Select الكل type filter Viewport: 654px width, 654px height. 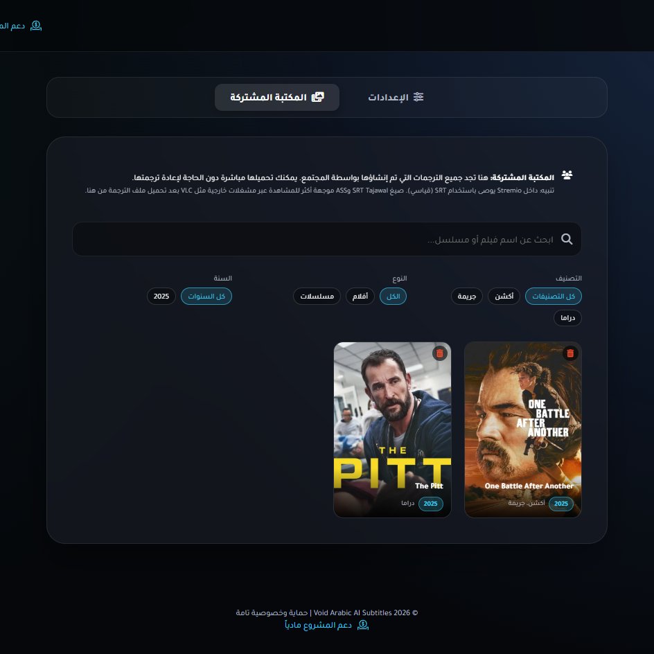(393, 296)
